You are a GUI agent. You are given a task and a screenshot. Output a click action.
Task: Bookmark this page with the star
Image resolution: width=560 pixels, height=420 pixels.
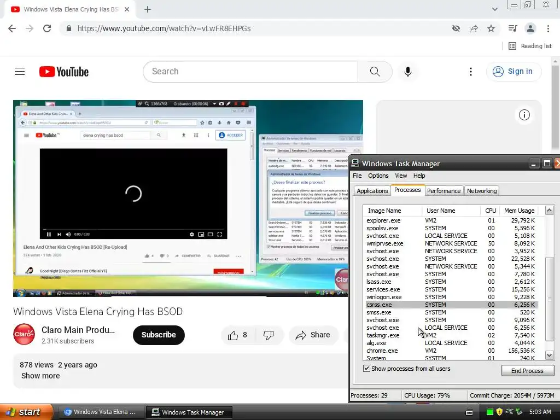tap(491, 28)
